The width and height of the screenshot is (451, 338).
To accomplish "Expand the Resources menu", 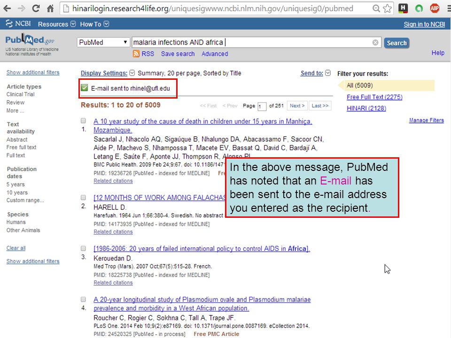I will pos(57,24).
